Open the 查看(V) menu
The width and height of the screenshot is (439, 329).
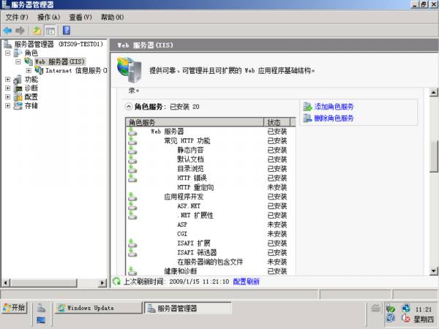(x=80, y=18)
